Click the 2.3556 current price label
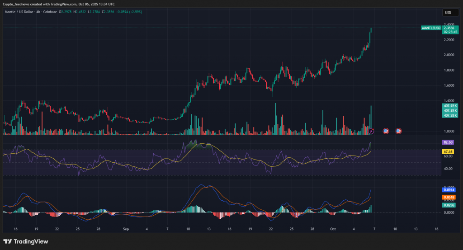 449,28
